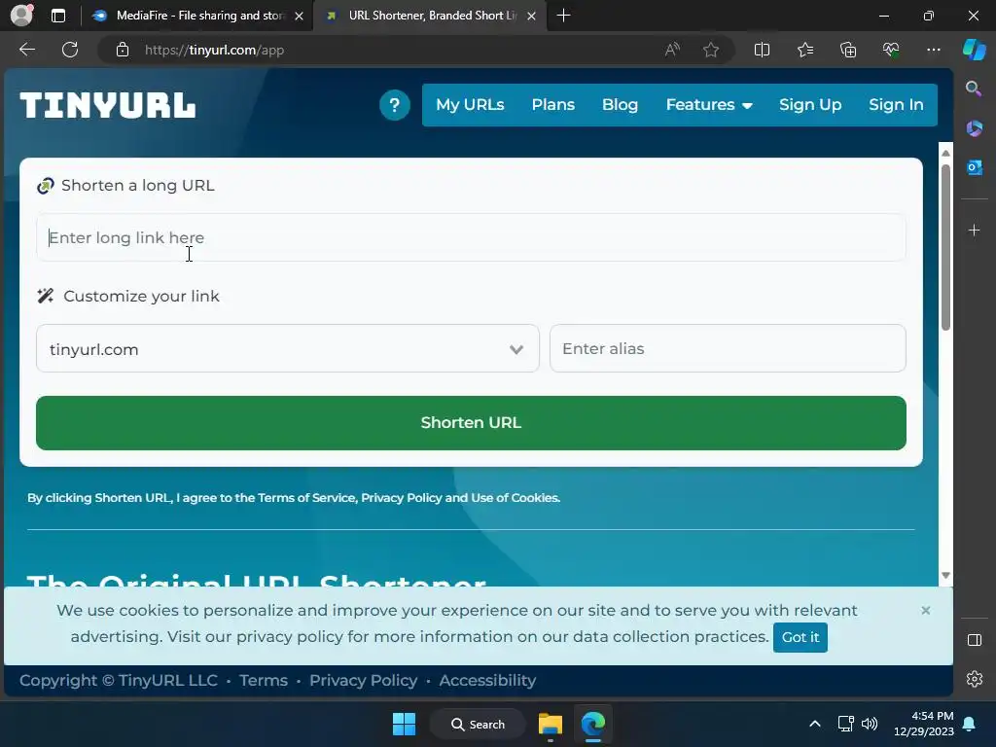Open the tinyurl.com domain dropdown
The width and height of the screenshot is (996, 747).
pos(288,349)
